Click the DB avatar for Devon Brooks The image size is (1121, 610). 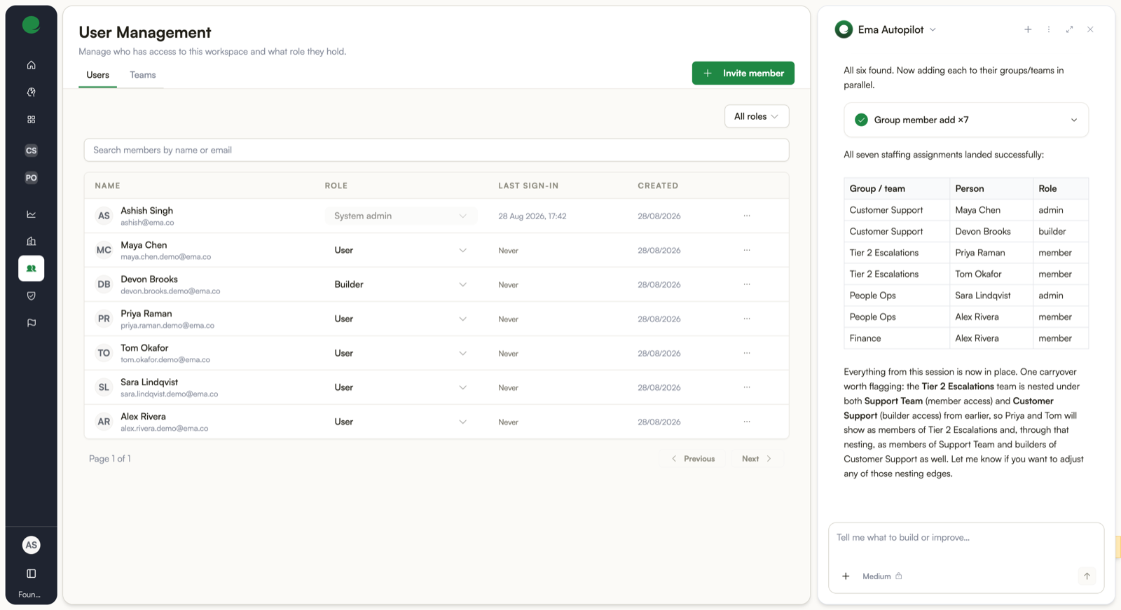(x=104, y=284)
